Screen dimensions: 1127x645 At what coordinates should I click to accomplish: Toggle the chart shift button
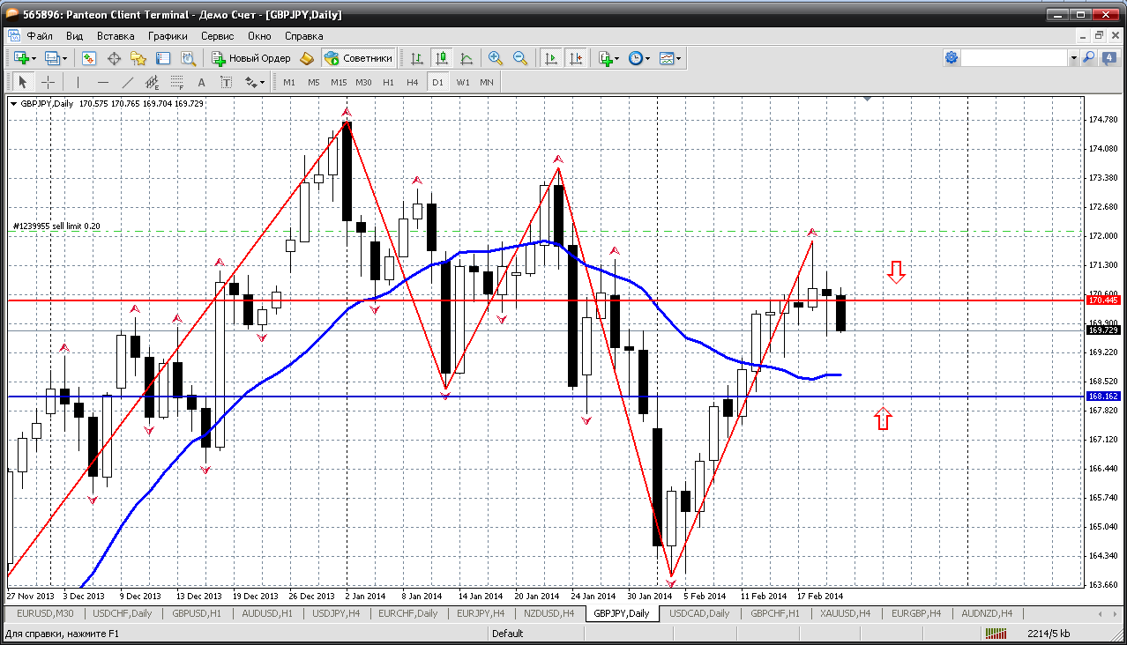point(576,58)
